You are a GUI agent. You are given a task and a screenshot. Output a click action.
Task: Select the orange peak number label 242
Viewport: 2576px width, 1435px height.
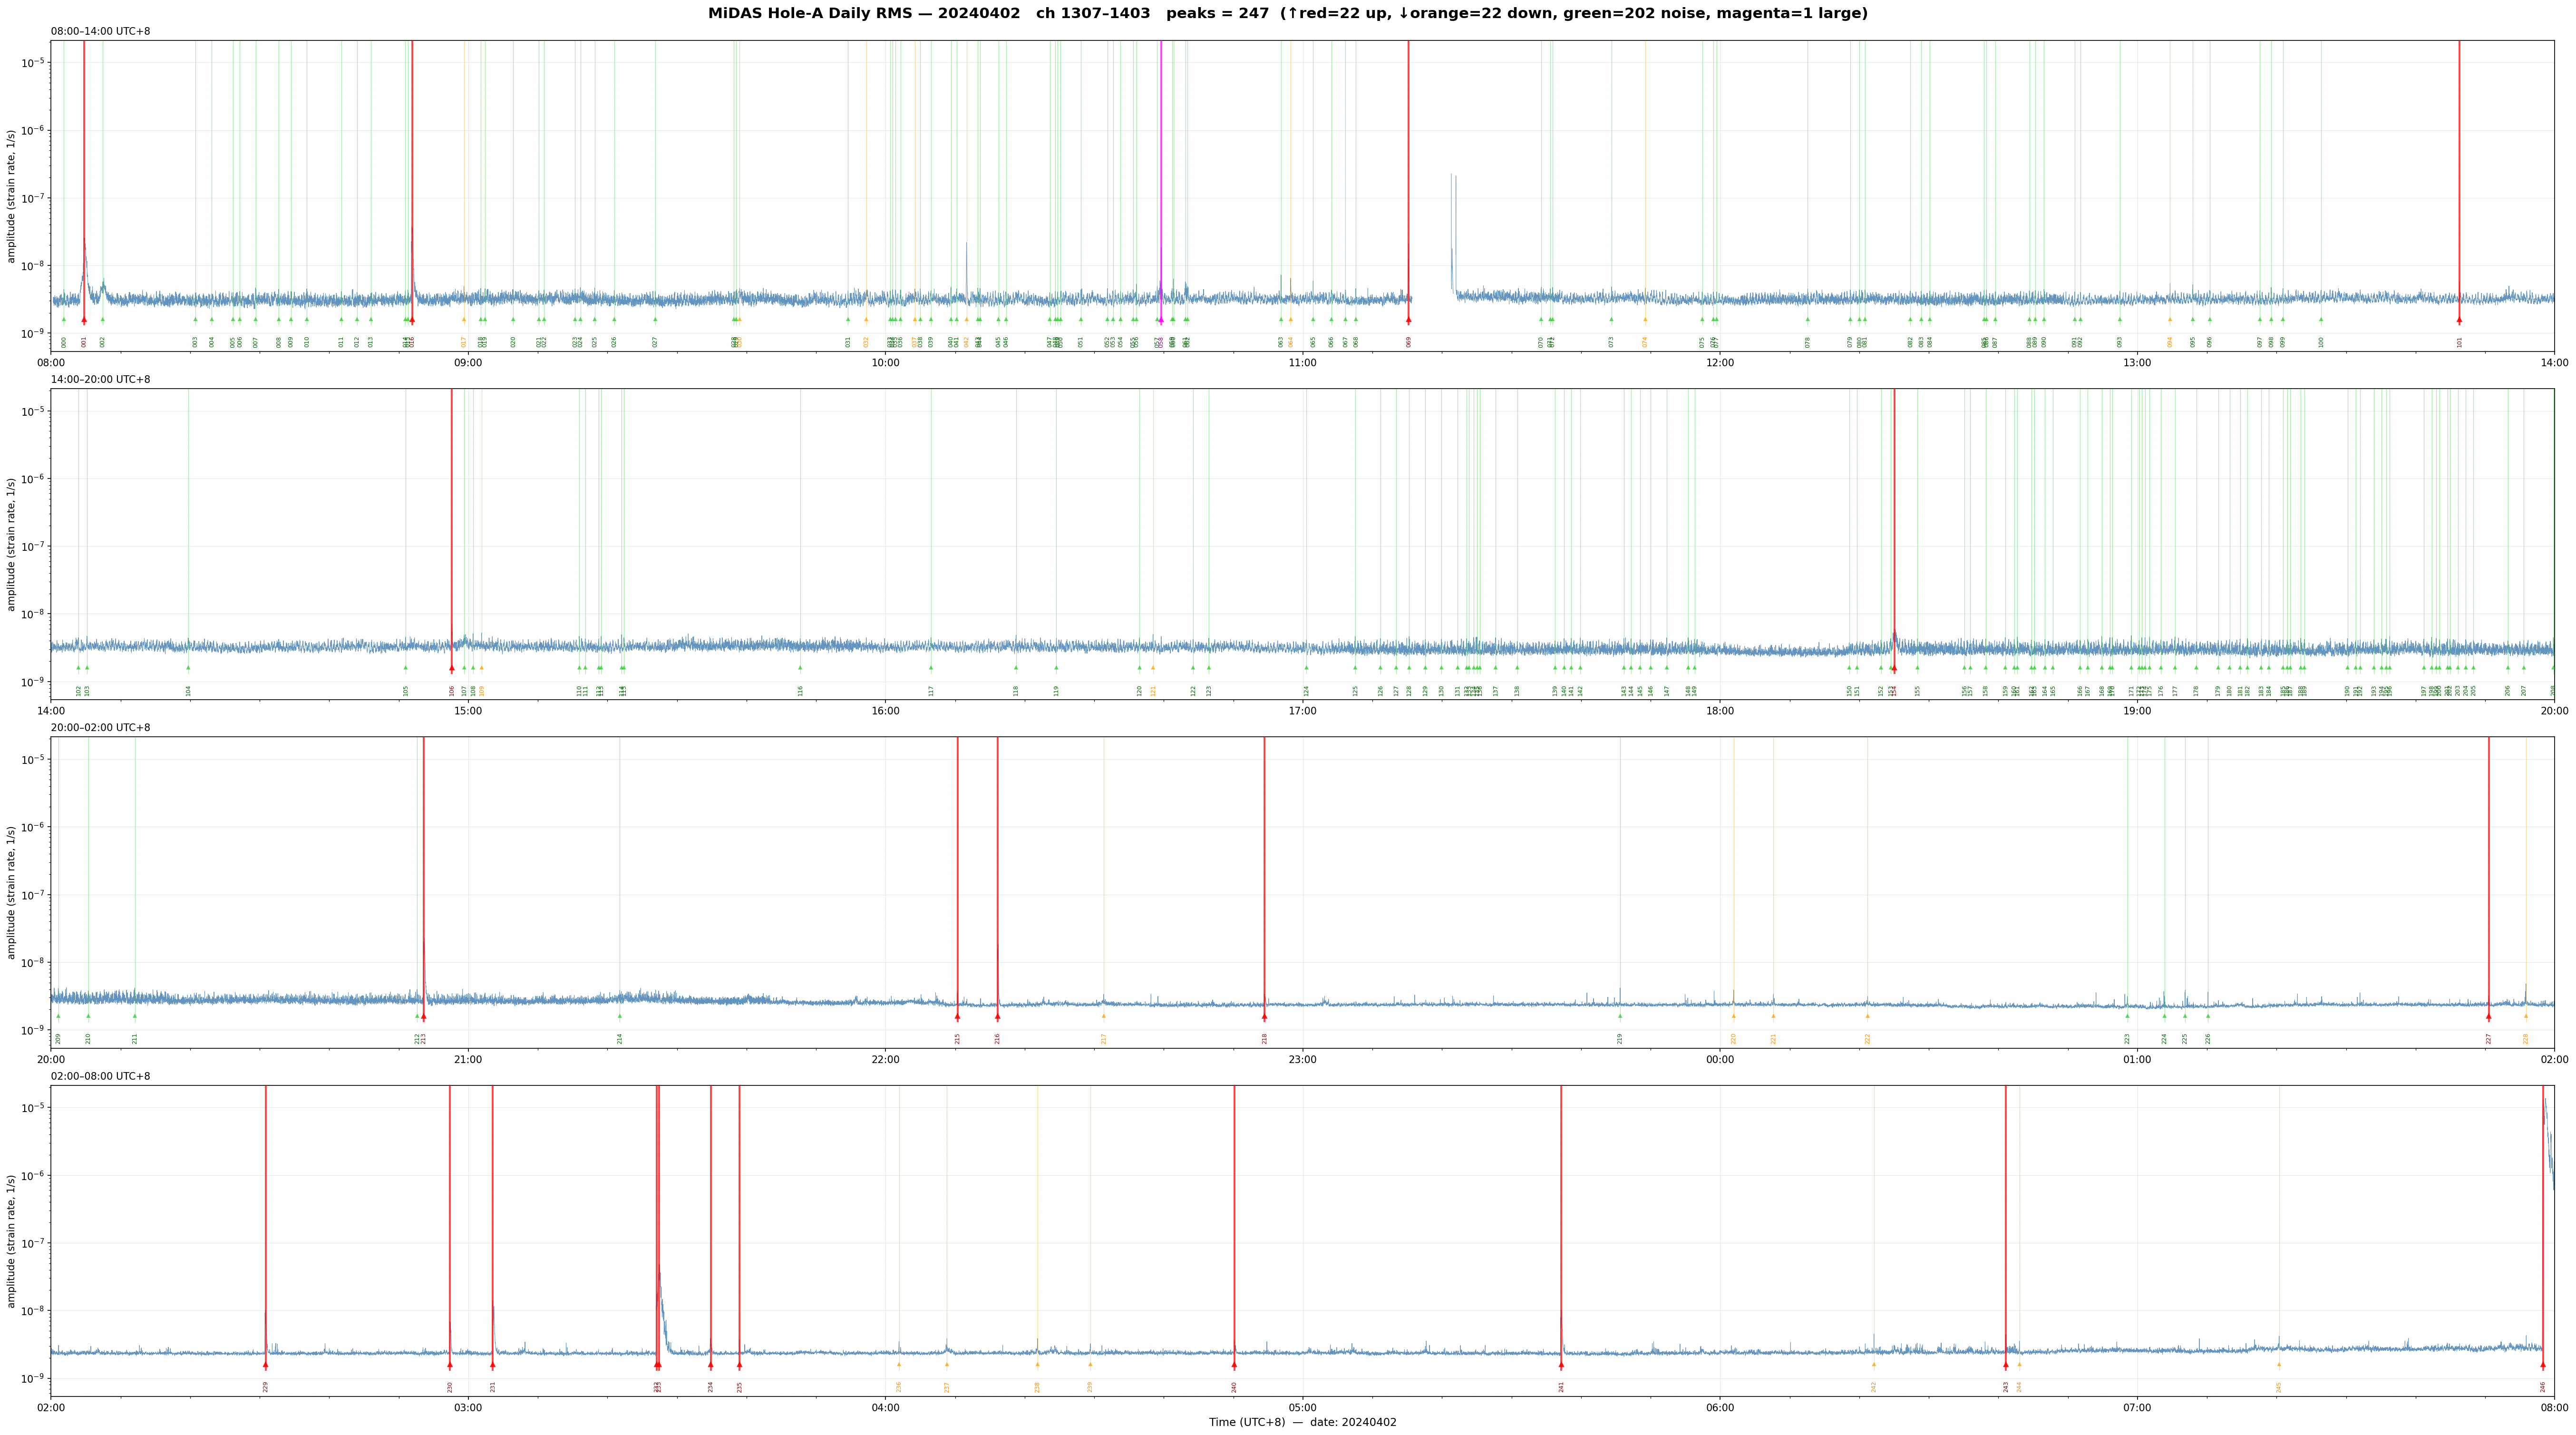point(1874,1386)
